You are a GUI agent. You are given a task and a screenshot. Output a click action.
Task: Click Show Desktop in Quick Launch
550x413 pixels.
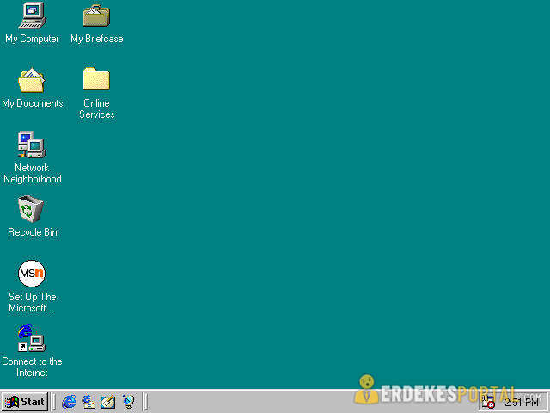(x=108, y=402)
